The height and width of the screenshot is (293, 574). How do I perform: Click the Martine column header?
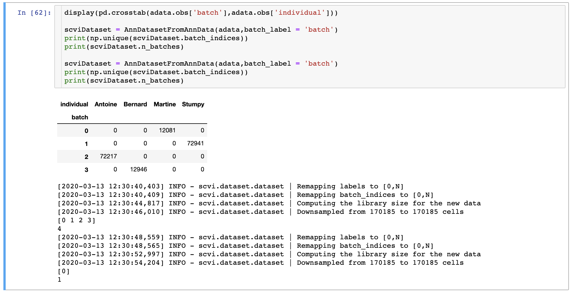tap(165, 104)
